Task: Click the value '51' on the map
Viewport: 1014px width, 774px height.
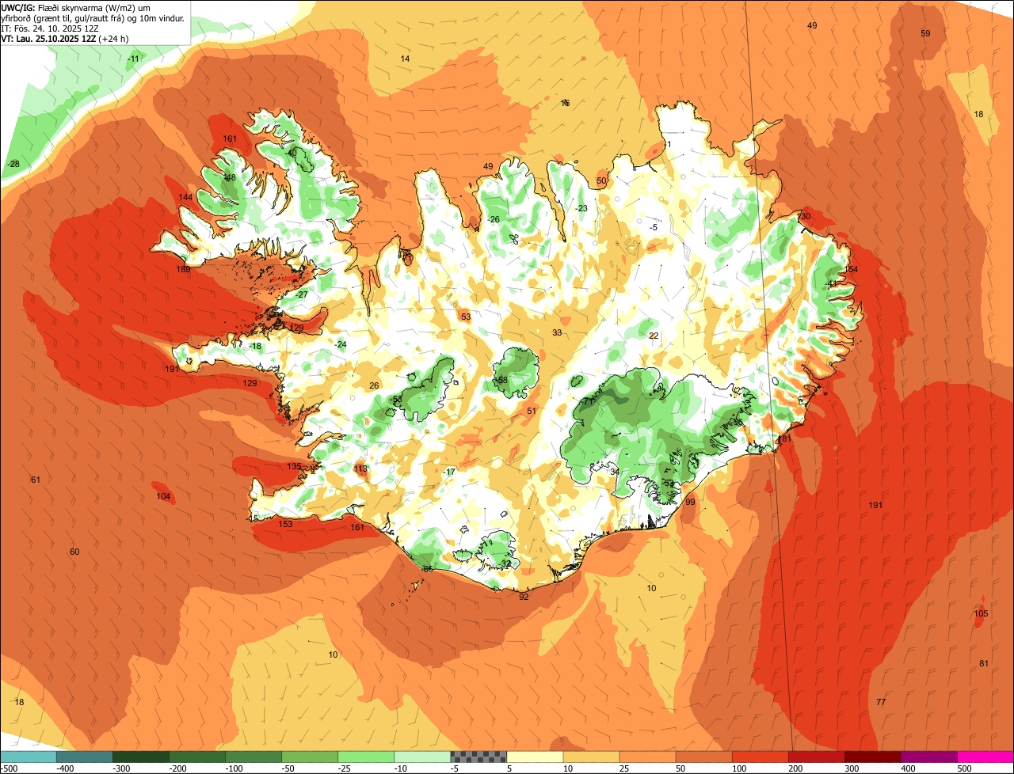Action: (532, 411)
